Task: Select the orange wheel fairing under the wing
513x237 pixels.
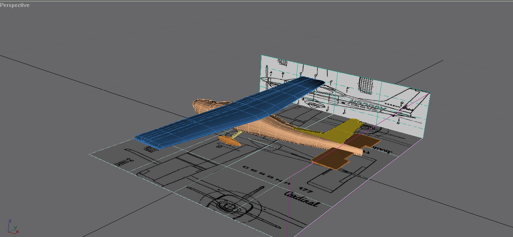Action: [230, 140]
